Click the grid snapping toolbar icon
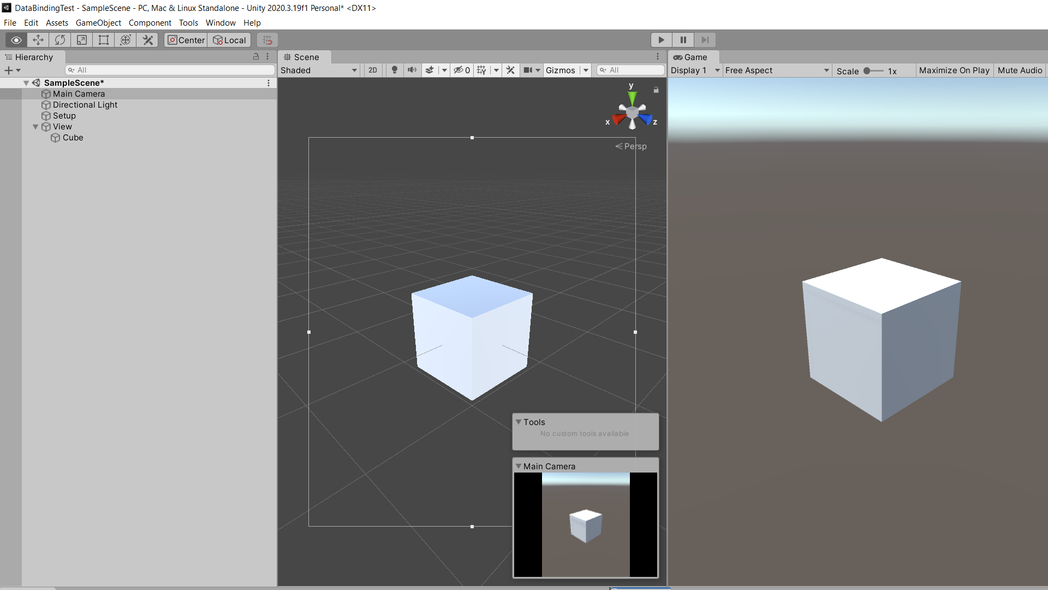Viewport: 1048px width, 590px height. (267, 40)
